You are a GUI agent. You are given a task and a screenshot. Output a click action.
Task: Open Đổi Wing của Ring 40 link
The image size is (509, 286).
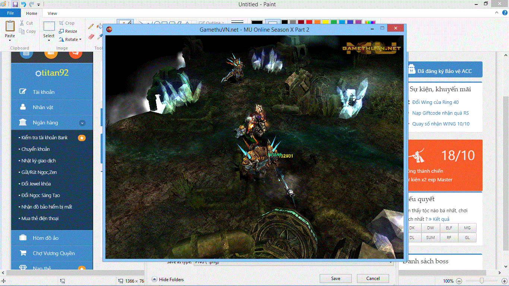[x=435, y=102]
